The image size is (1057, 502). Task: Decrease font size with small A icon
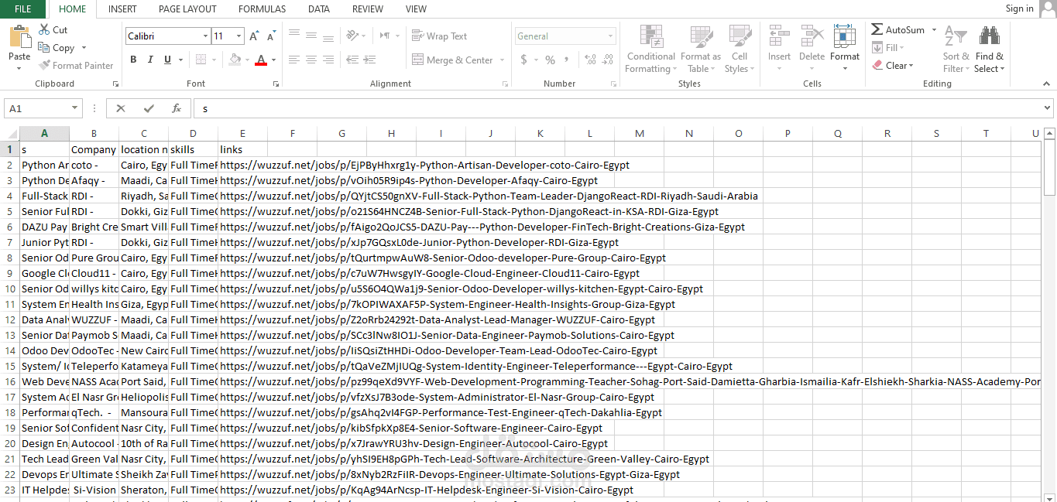272,36
